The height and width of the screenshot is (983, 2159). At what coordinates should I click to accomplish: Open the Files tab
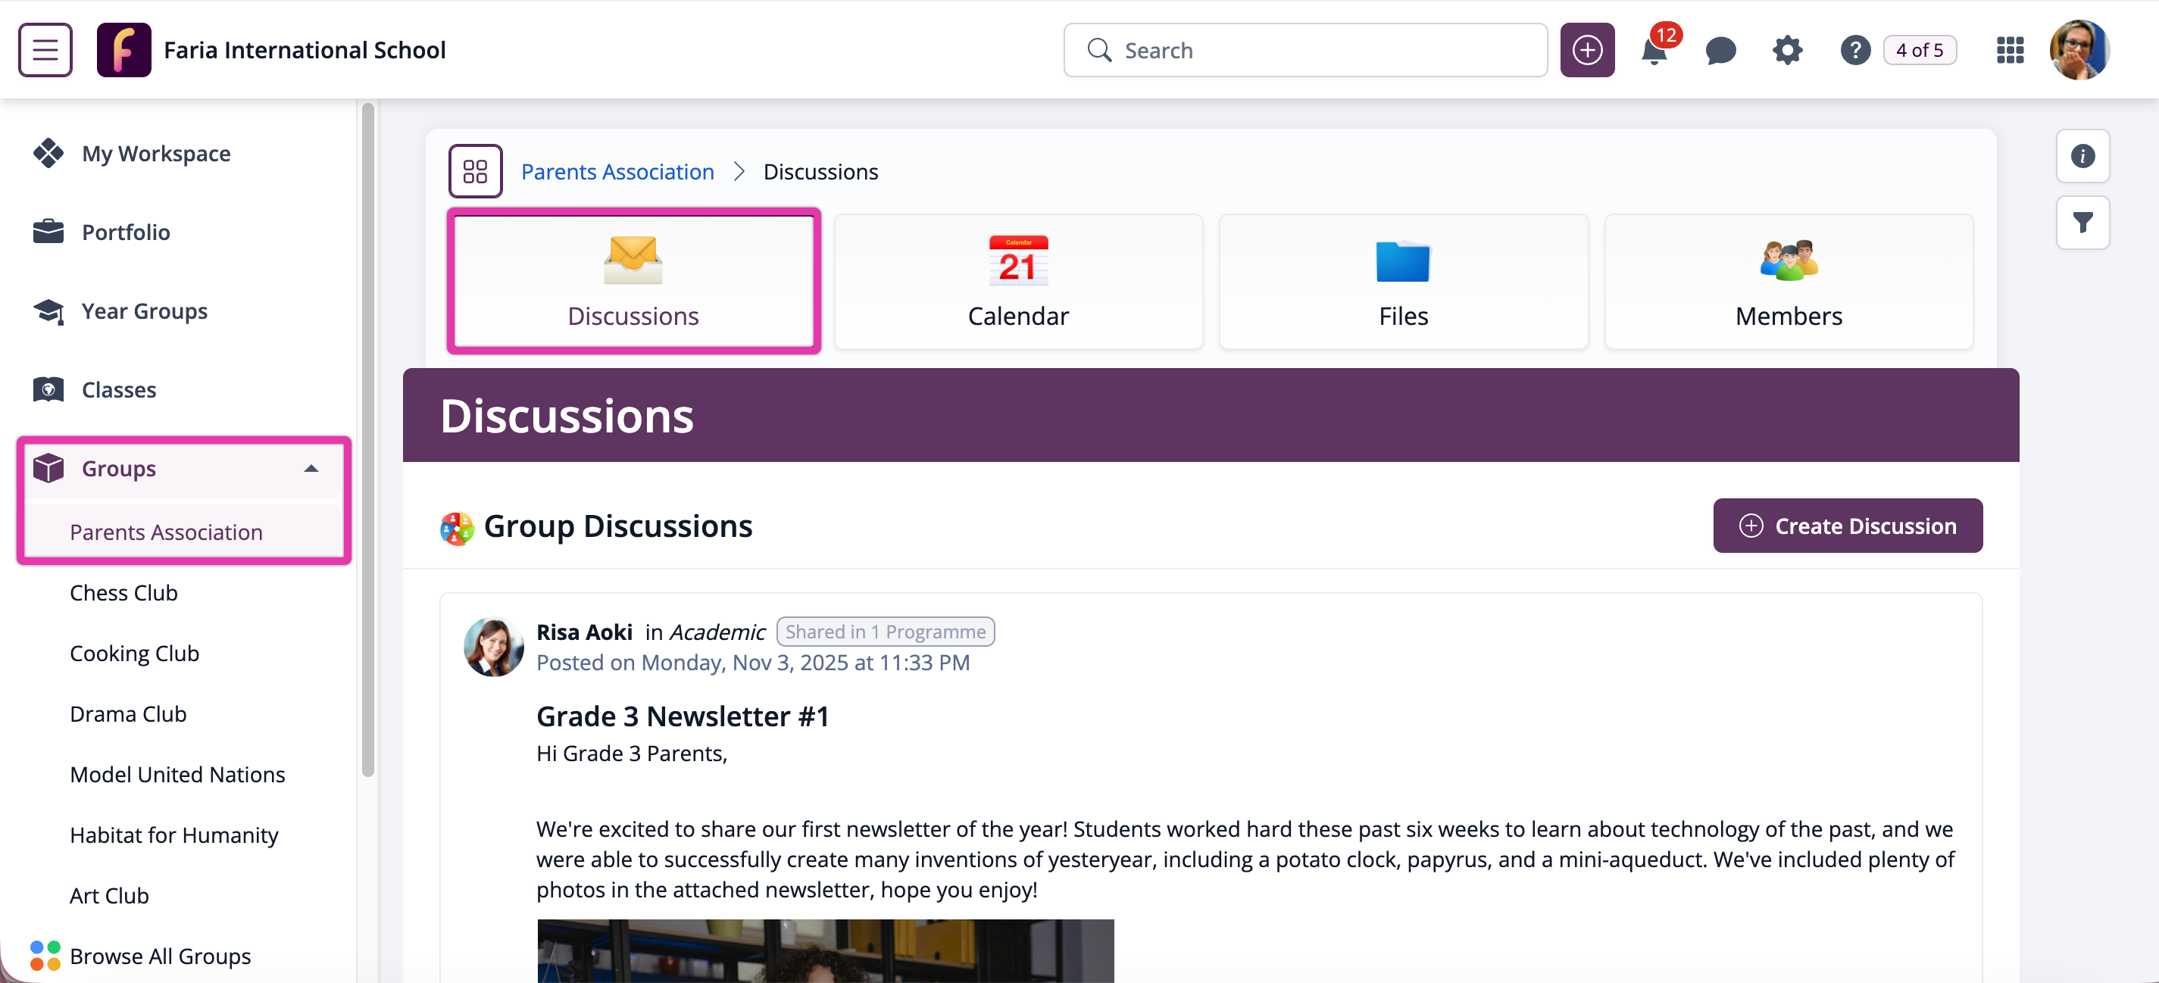(x=1403, y=282)
